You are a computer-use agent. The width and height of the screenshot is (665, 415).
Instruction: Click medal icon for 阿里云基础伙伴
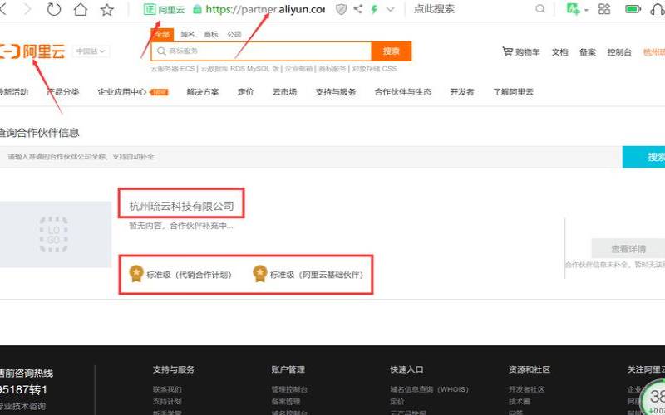260,274
